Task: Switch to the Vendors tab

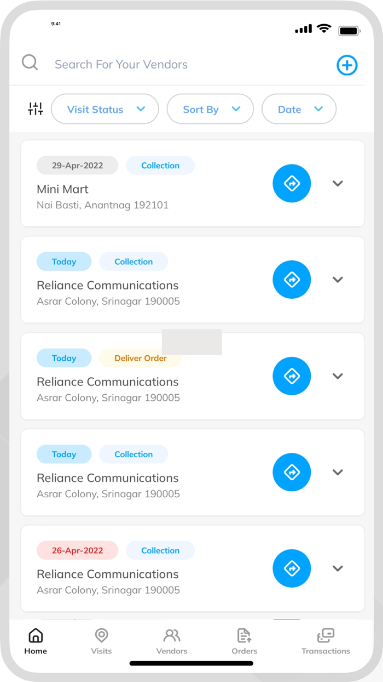Action: (x=172, y=641)
